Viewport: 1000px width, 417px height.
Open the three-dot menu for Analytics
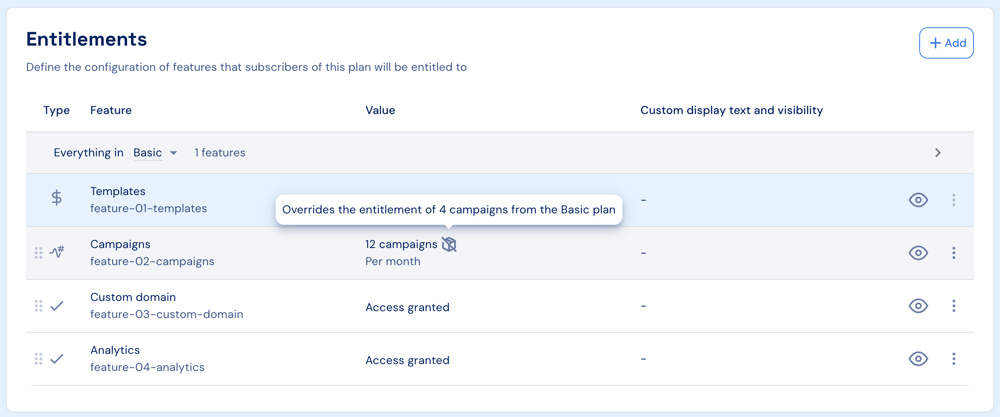coord(954,359)
